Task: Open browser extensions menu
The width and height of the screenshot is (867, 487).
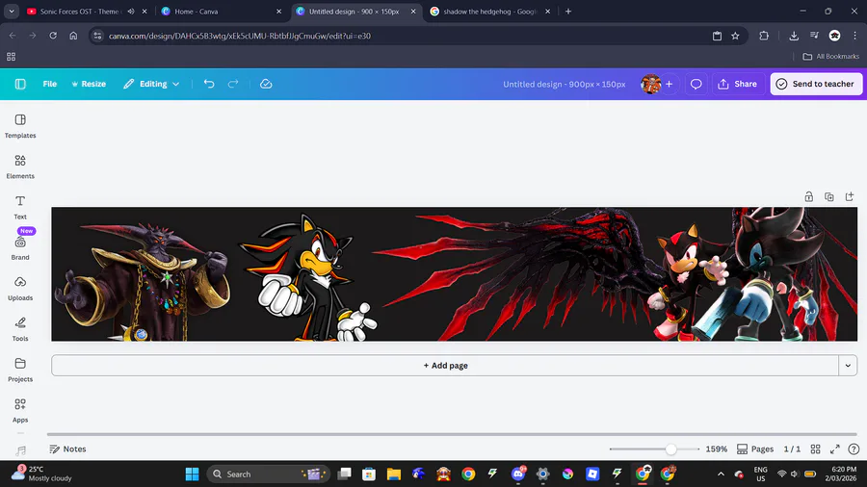Action: coord(764,36)
